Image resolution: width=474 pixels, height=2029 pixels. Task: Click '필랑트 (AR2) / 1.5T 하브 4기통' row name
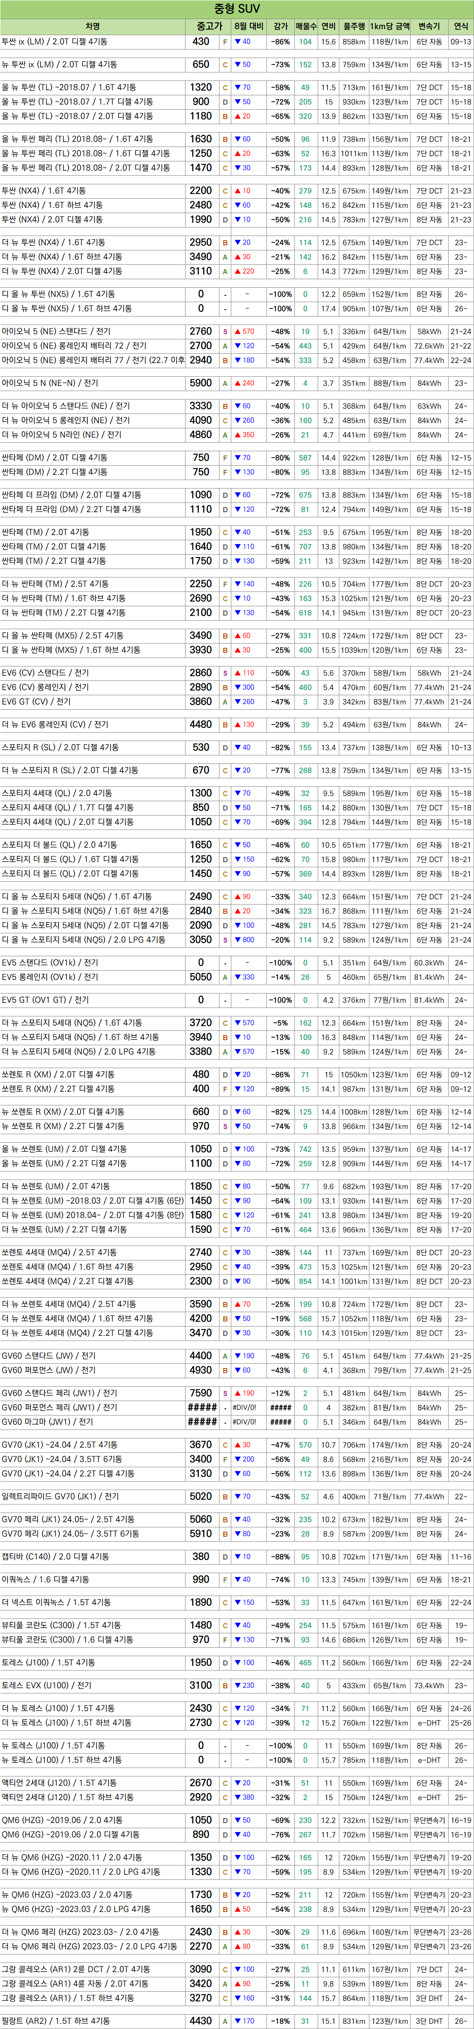click(x=56, y=2021)
